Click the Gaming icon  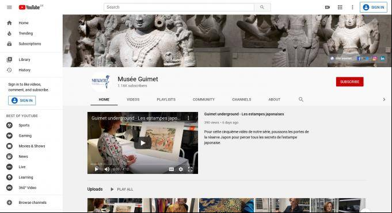10,135
